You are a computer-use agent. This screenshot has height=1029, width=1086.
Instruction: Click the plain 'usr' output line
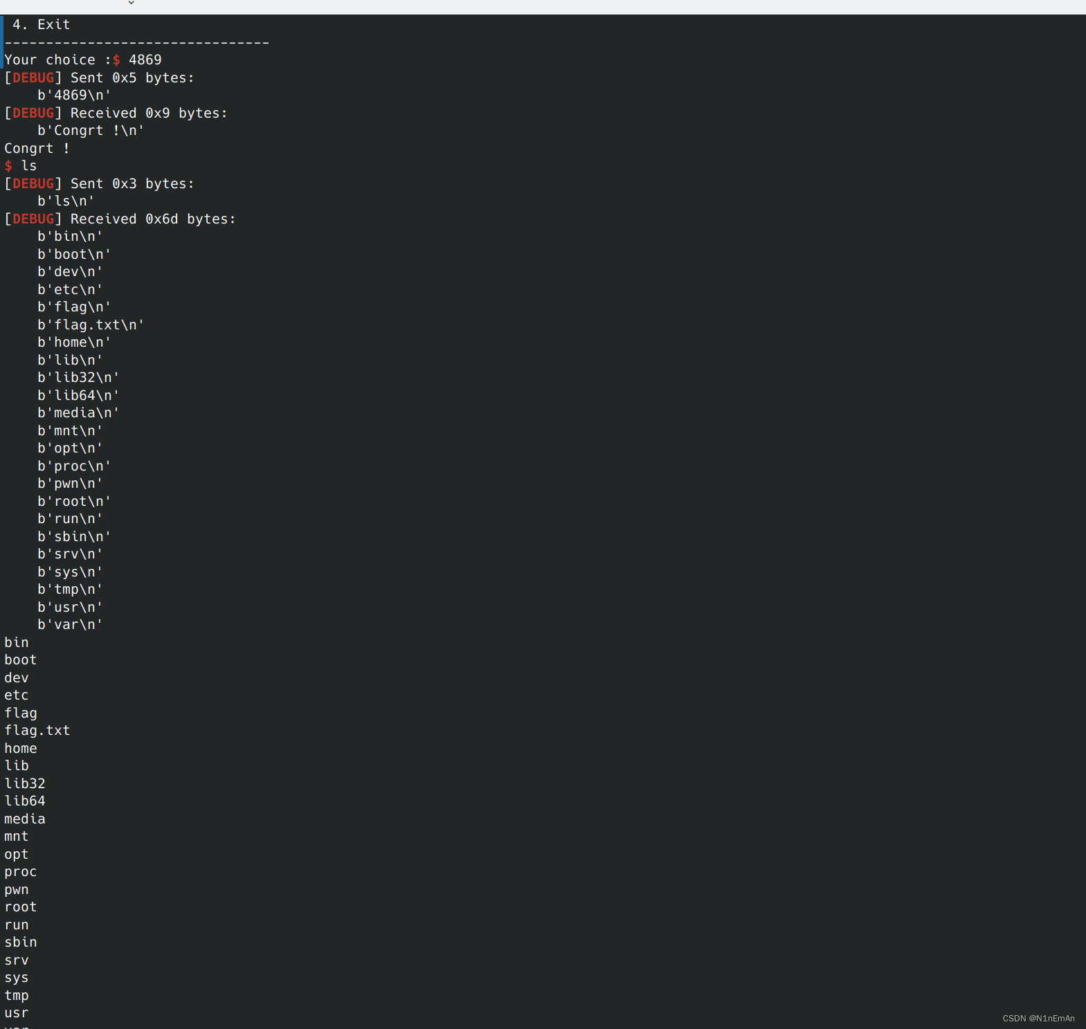coord(17,1012)
